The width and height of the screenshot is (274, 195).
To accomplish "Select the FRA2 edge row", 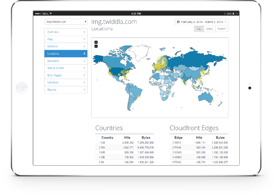I will tap(199, 162).
